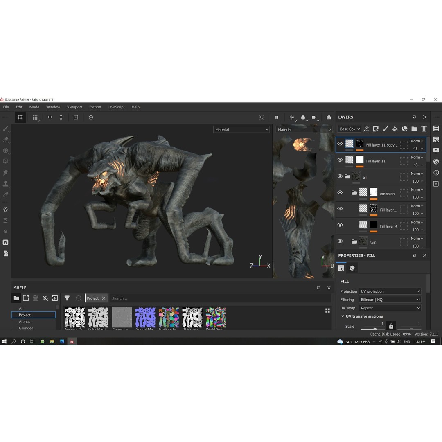Open History panel clock icon
442x442 pixels.
[x=436, y=173]
